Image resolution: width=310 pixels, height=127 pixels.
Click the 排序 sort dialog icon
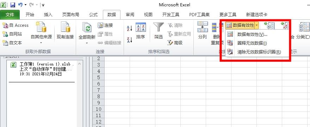coord(141,27)
